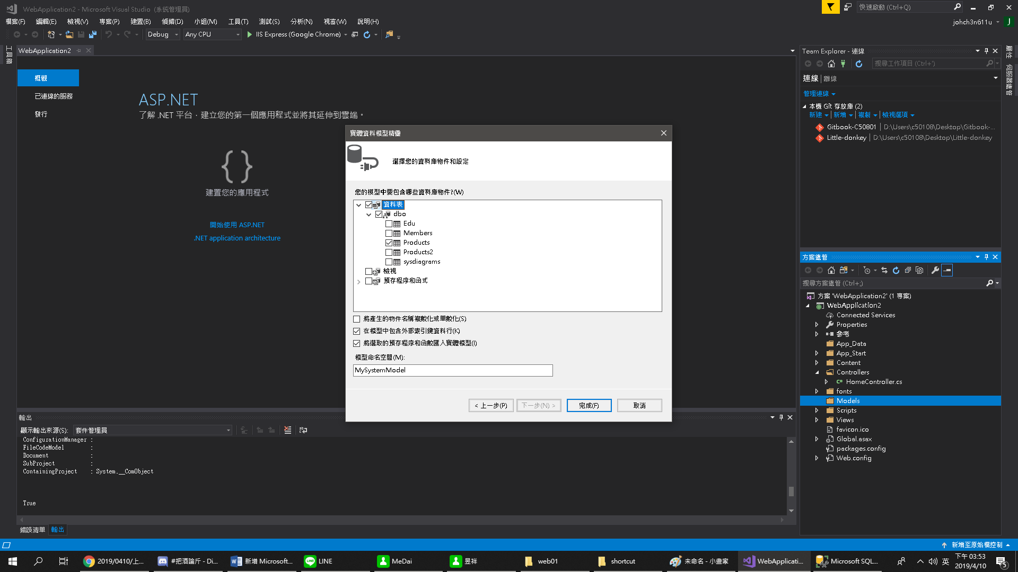Click the Open File toolbar icon
Viewport: 1018px width, 572px height.
click(69, 34)
